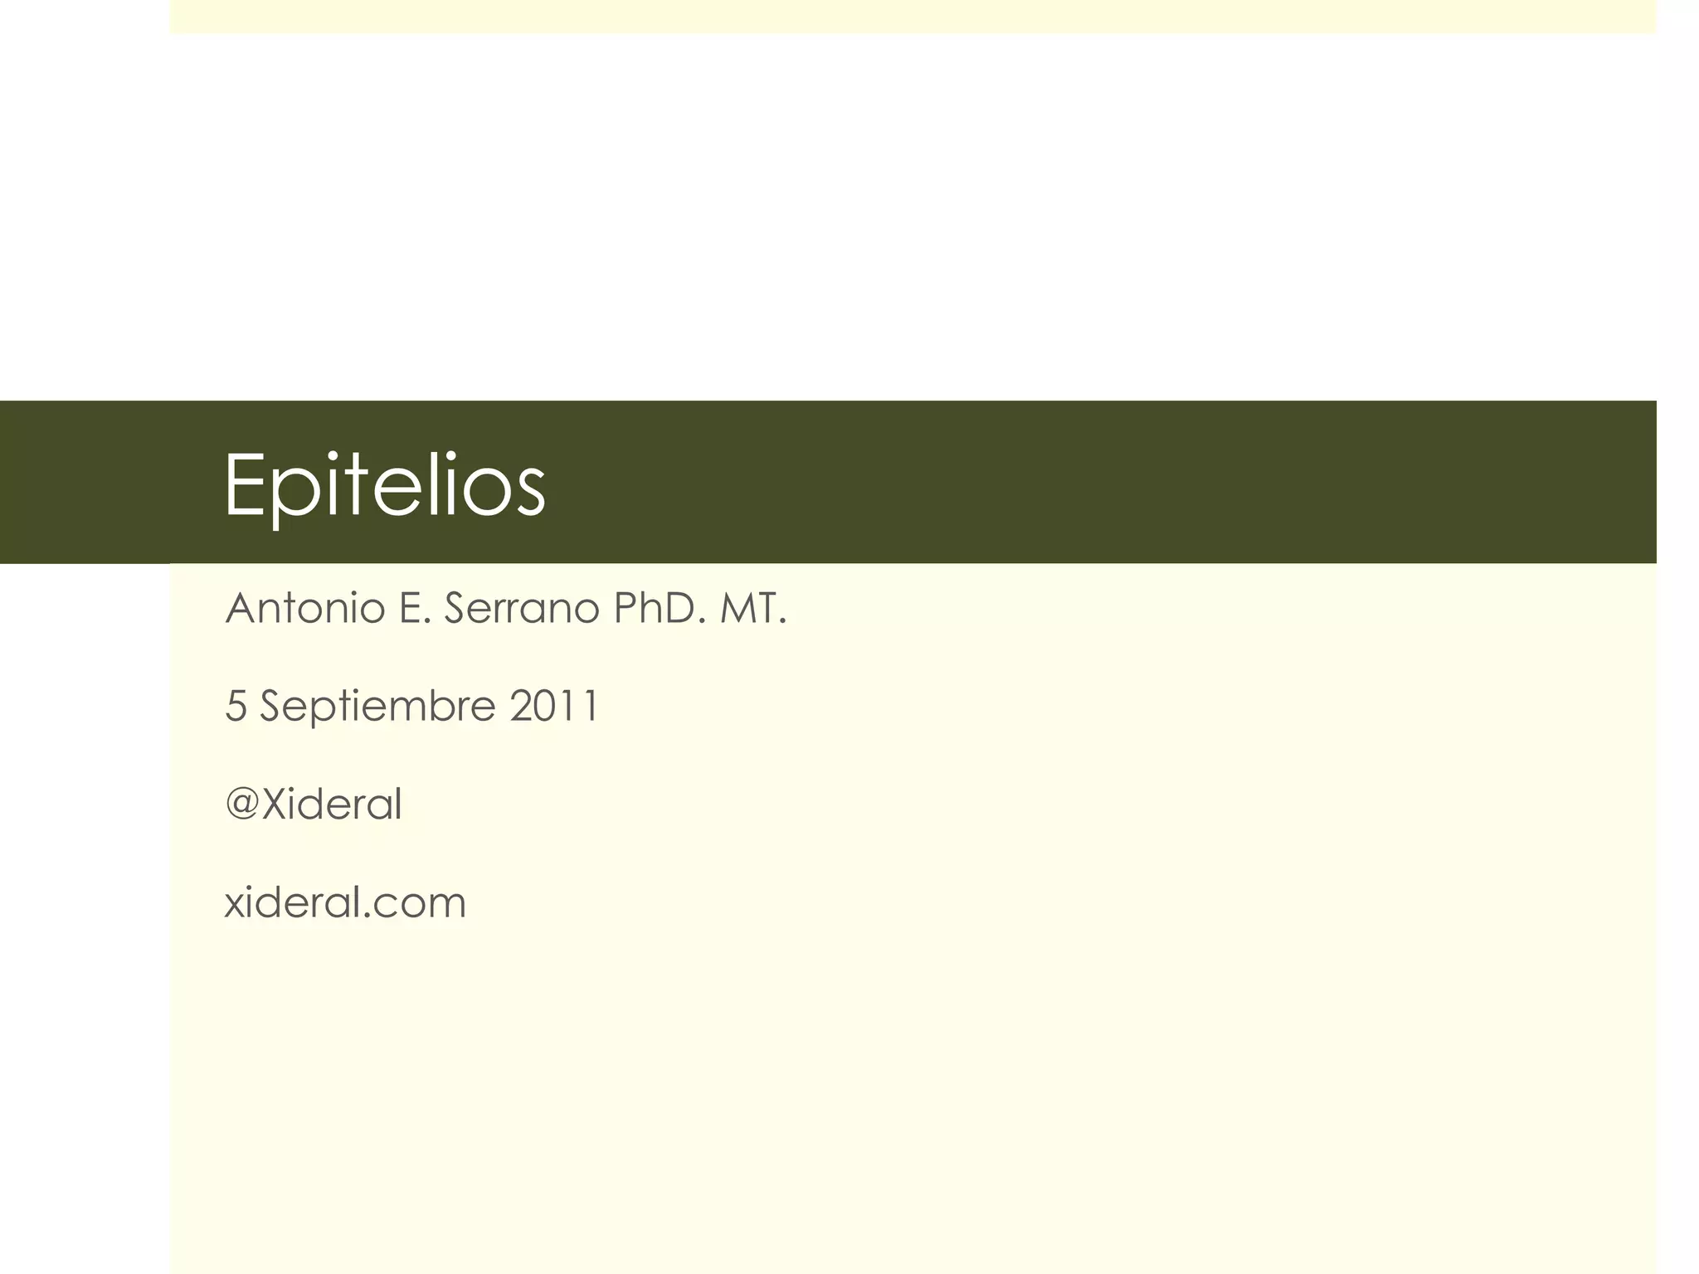
Task: Open the xideral.com website link
Action: click(x=345, y=902)
